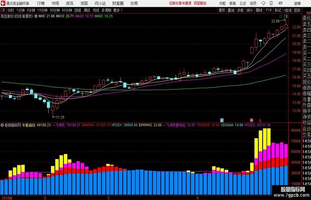Switch to 周线 weekly tab
Viewport: 311px width, 200px height.
[87, 10]
